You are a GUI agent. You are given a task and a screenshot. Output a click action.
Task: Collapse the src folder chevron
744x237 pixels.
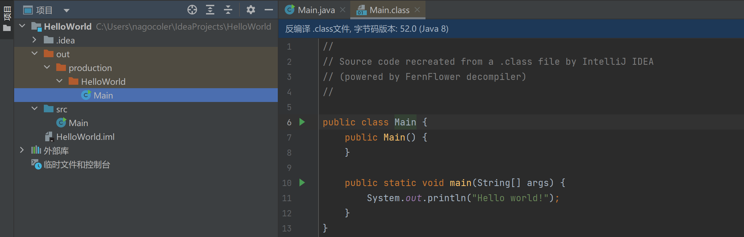tap(34, 109)
